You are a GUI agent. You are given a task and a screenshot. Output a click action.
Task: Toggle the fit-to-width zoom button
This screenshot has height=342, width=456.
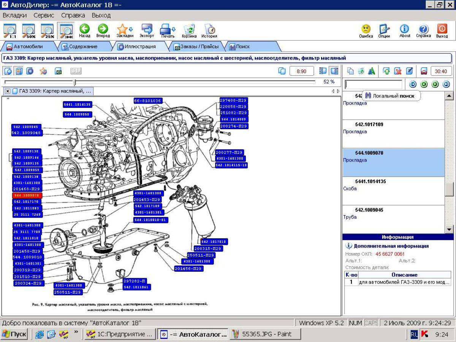[x=66, y=30]
